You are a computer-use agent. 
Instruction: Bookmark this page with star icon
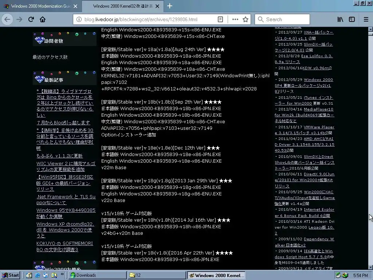(246, 19)
